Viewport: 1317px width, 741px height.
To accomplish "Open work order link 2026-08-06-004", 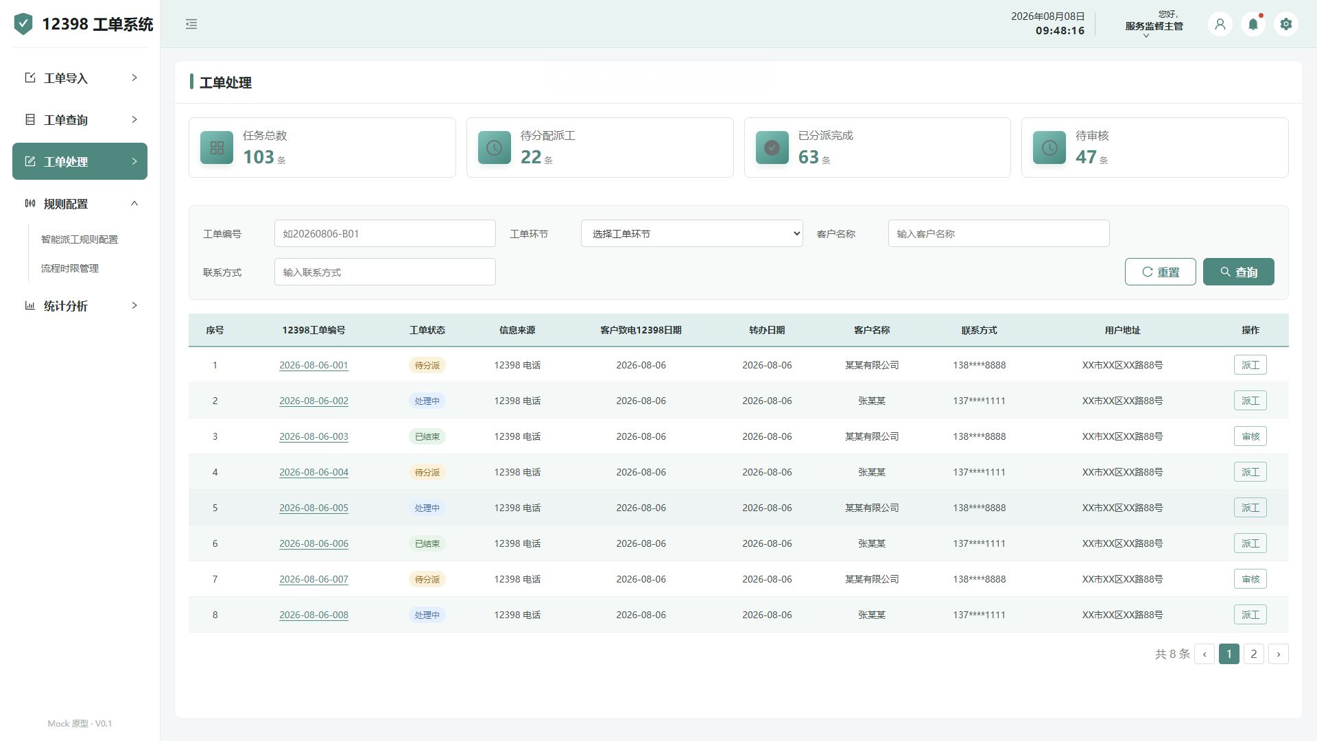I will (313, 472).
